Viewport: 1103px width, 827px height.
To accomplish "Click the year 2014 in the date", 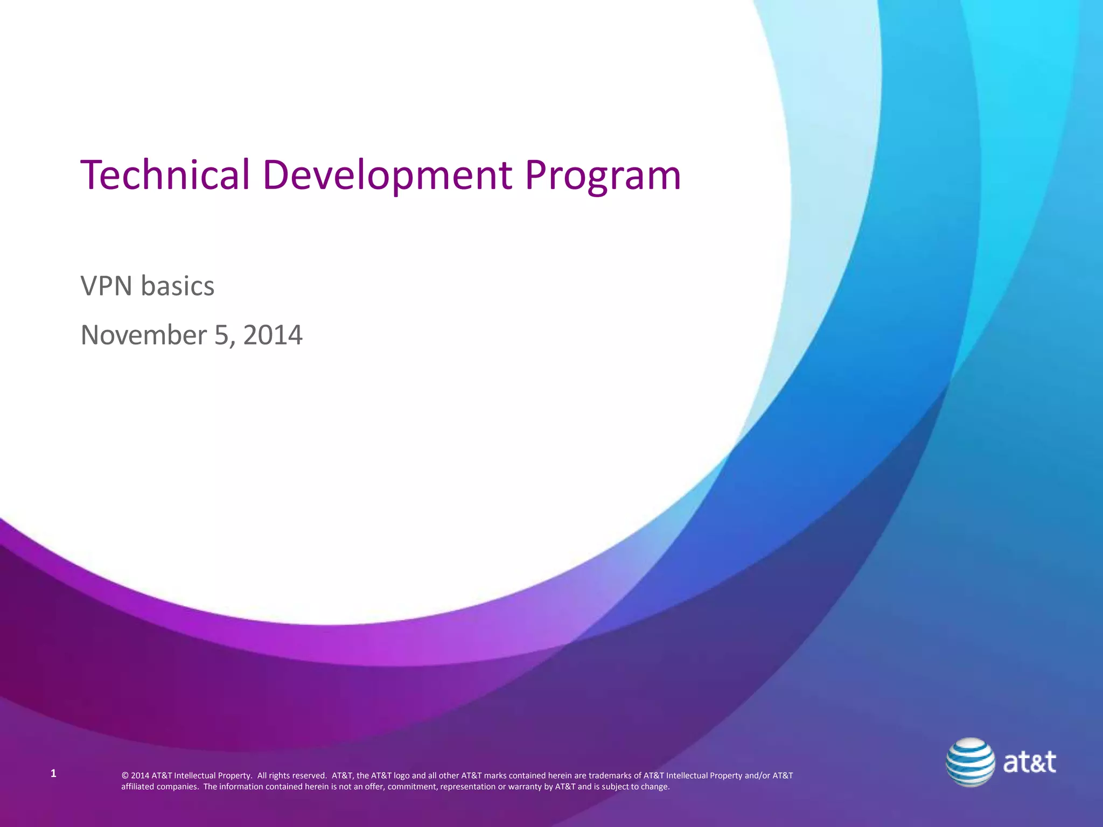I will 273,335.
